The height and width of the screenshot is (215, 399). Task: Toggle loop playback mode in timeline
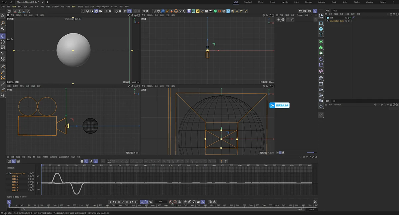[x=142, y=202]
